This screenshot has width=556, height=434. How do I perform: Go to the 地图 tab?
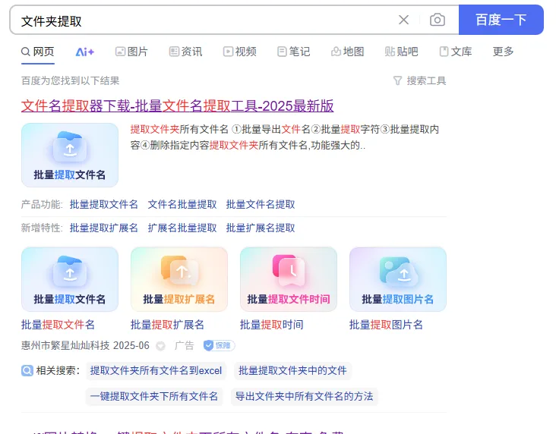[x=348, y=52]
